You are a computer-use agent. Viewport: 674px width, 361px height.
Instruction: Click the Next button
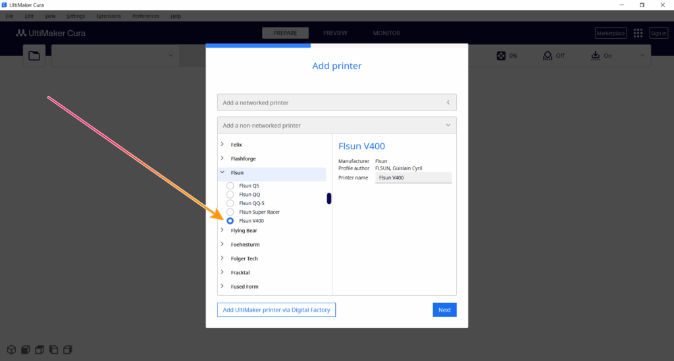[444, 310]
